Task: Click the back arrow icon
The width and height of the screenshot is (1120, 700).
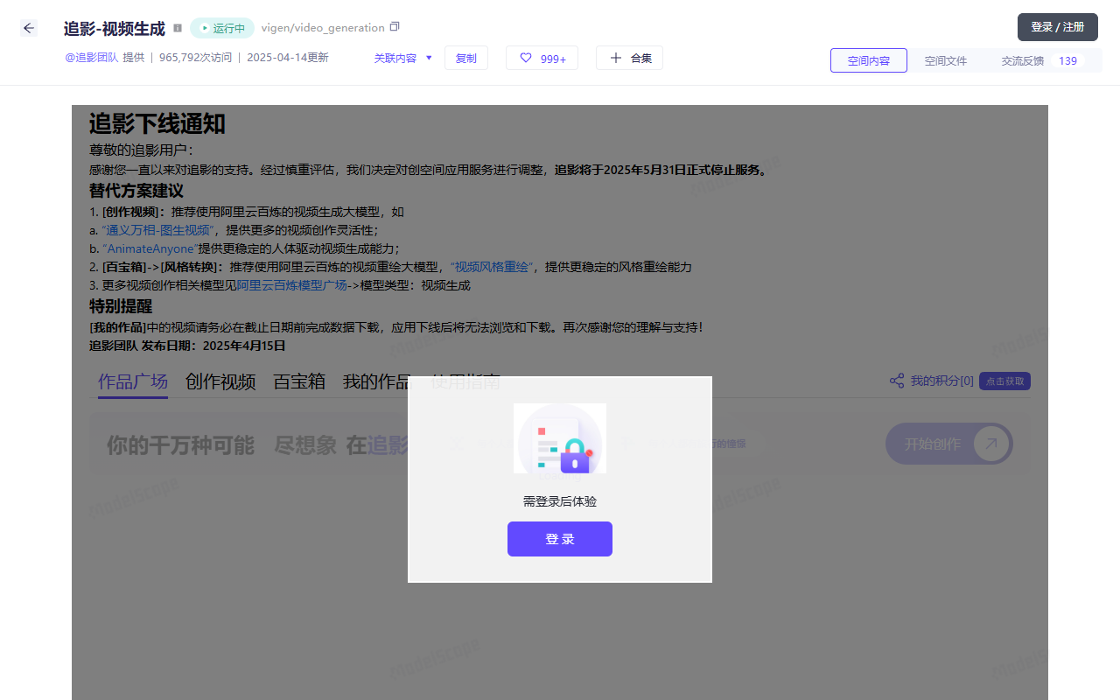Action: click(29, 28)
